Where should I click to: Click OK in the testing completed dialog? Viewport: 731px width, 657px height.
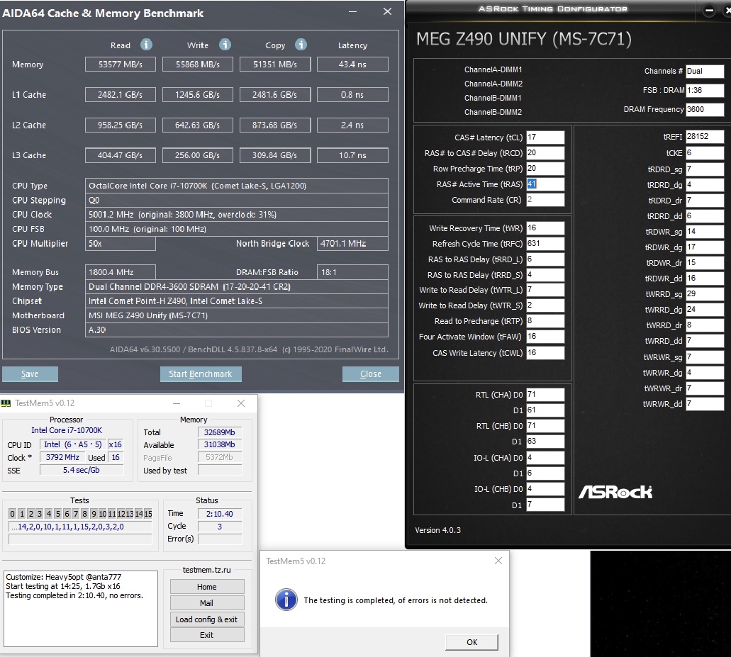coord(471,642)
